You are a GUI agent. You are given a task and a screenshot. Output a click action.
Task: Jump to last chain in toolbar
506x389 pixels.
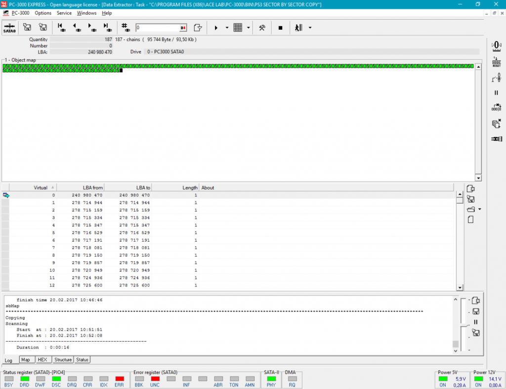(106, 28)
